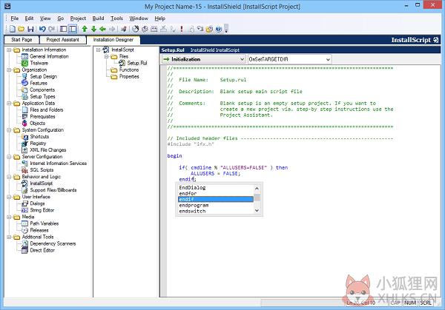Image resolution: width=445 pixels, height=310 pixels.
Task: Collapse the InstallScript root in the file tree
Action: pyautogui.click(x=98, y=50)
